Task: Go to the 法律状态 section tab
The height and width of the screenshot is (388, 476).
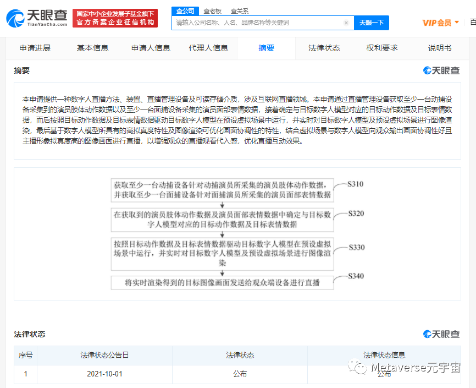Action: coord(324,48)
